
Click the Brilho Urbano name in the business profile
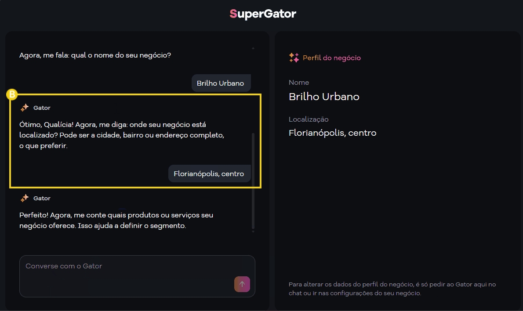coord(324,97)
